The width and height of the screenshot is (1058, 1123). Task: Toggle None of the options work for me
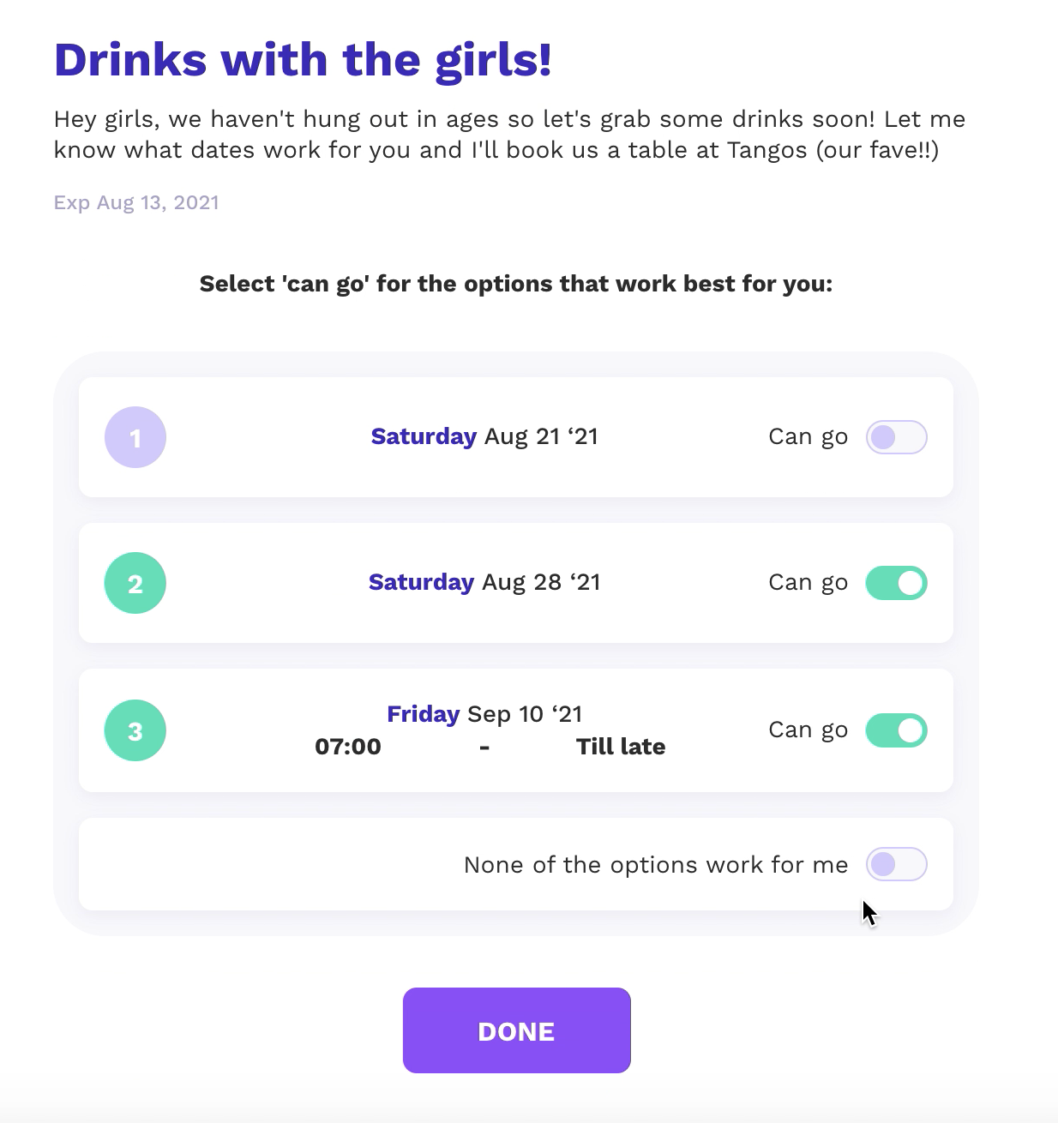tap(896, 864)
